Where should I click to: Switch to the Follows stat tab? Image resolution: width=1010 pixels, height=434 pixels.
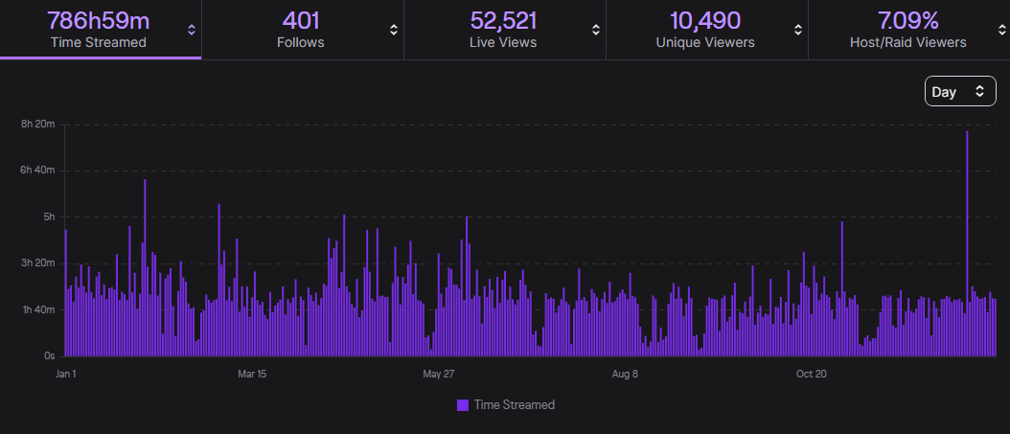point(302,29)
